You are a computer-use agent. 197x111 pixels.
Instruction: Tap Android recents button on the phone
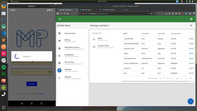[42, 104]
